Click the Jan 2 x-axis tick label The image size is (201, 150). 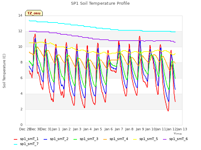tap(66, 129)
